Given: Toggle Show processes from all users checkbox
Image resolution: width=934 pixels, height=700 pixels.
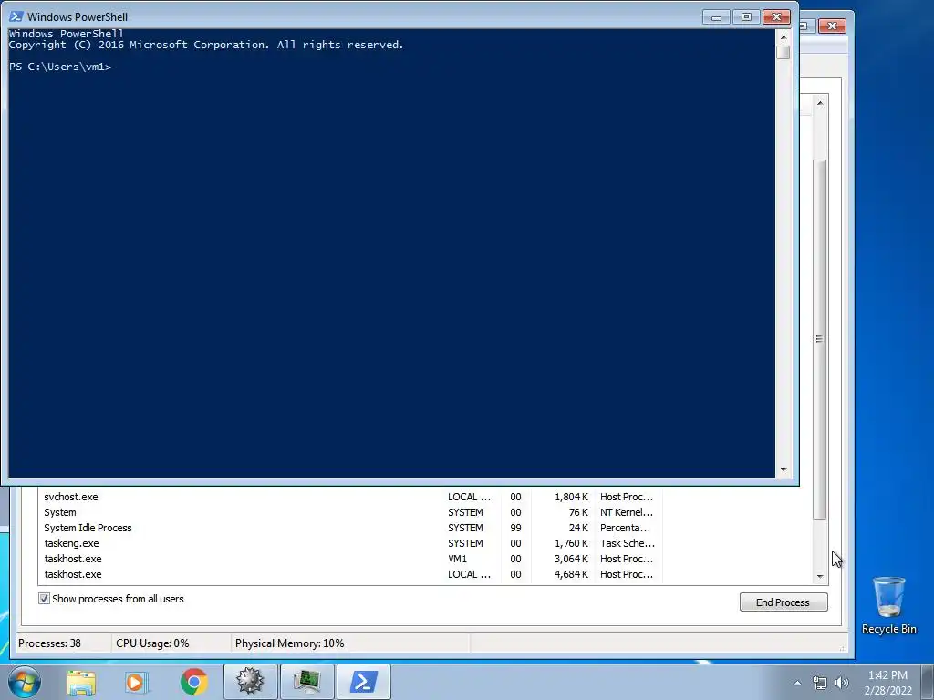Looking at the screenshot, I should [44, 599].
